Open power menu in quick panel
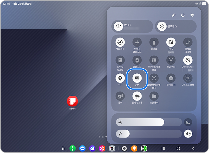The image size is (209, 153). pos(183,15)
